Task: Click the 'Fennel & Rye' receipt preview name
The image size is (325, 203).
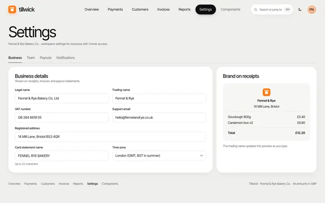Action: 266,100
